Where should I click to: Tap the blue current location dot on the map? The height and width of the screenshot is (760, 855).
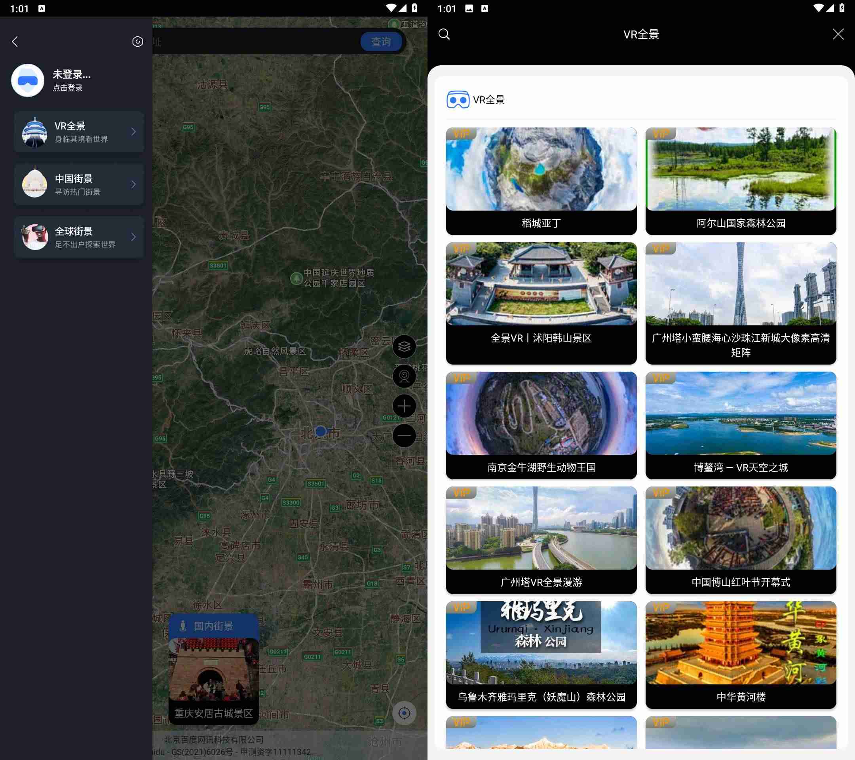click(x=321, y=431)
